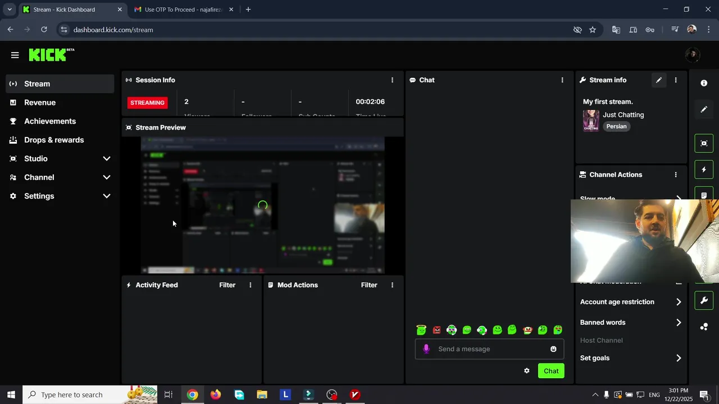719x404 pixels.
Task: Open Activity Feed three-dot options
Action: 251,285
